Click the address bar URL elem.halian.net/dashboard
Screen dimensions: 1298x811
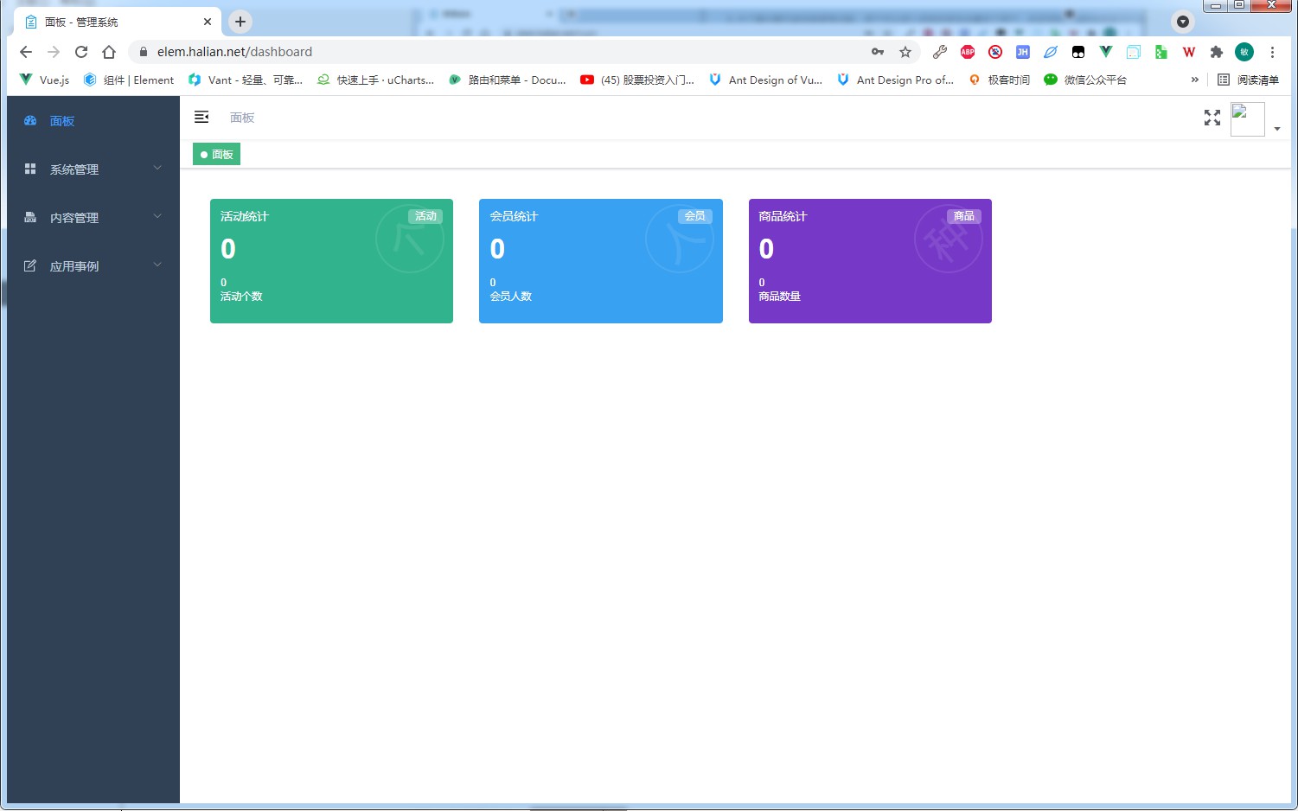coord(234,52)
